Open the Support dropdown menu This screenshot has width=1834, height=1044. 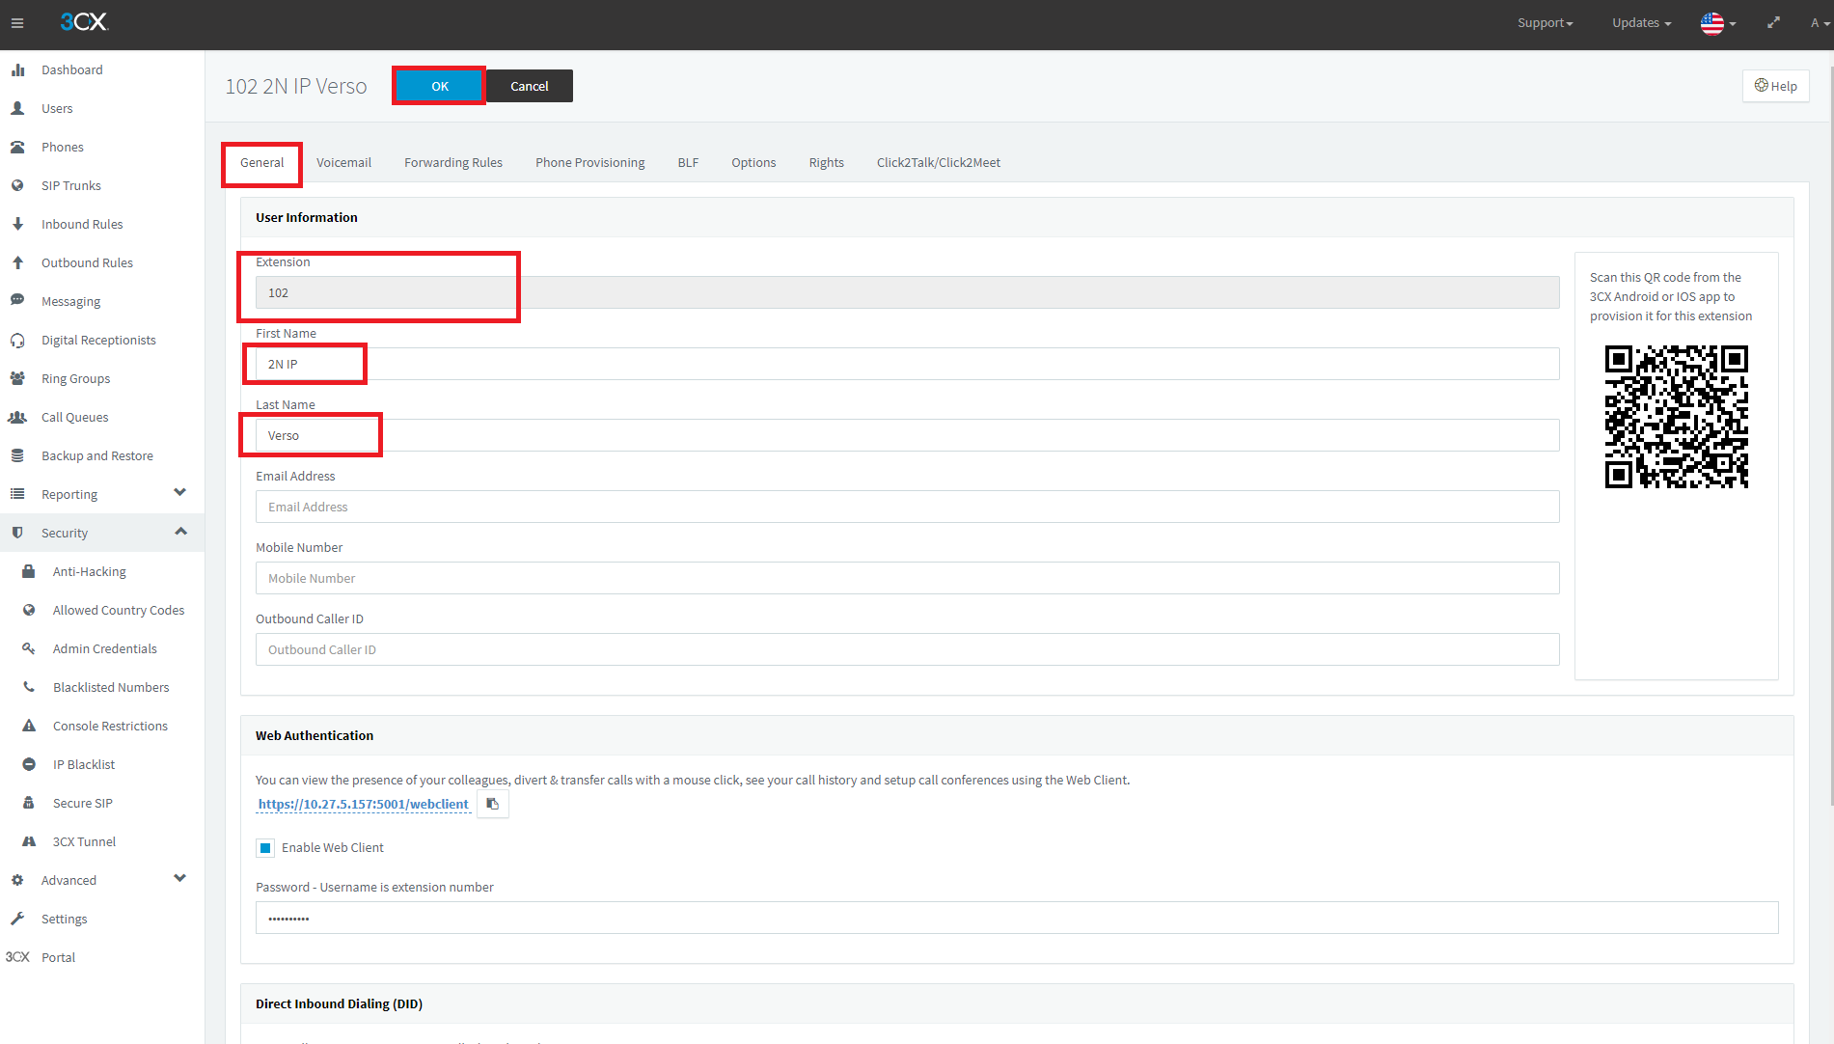pos(1545,23)
